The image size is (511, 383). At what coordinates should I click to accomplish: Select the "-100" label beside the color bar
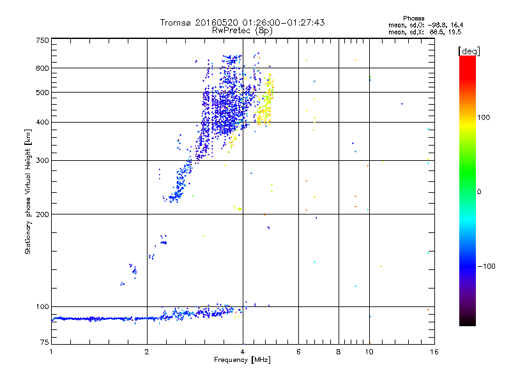tap(486, 266)
